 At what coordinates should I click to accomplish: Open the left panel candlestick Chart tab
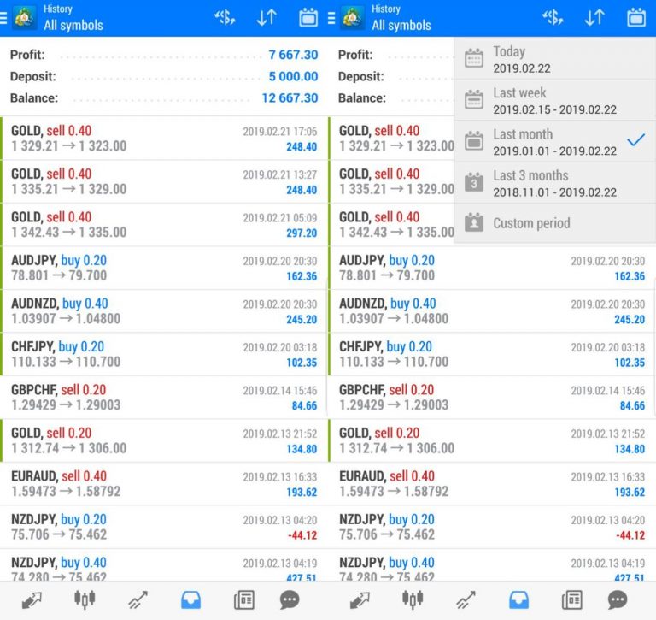[x=84, y=600]
